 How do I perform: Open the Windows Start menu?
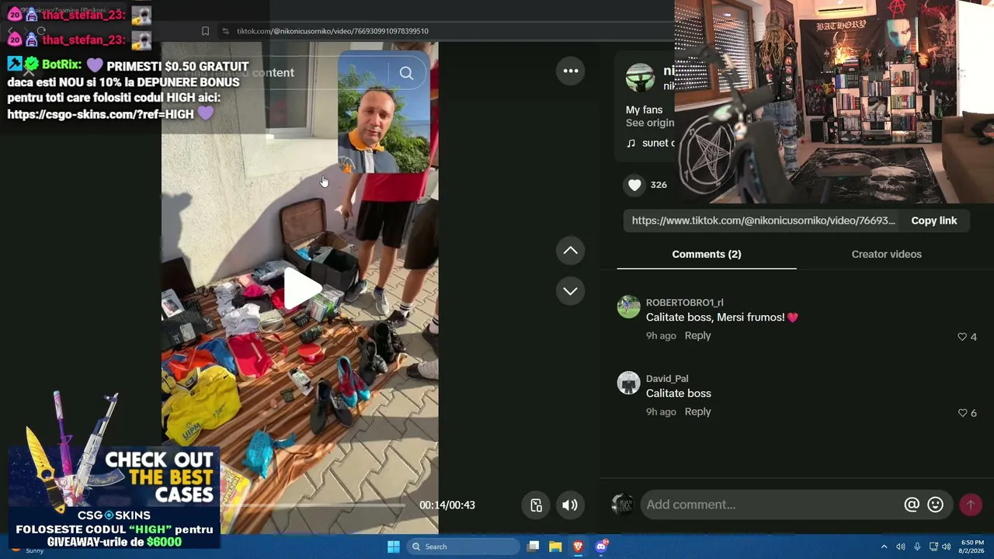[394, 547]
